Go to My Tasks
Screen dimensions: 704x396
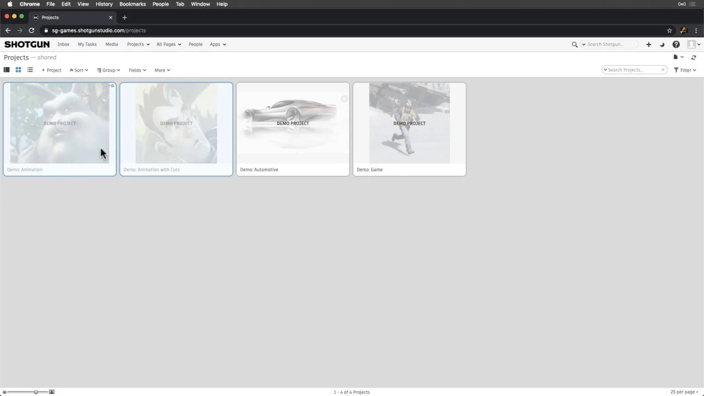coord(87,44)
